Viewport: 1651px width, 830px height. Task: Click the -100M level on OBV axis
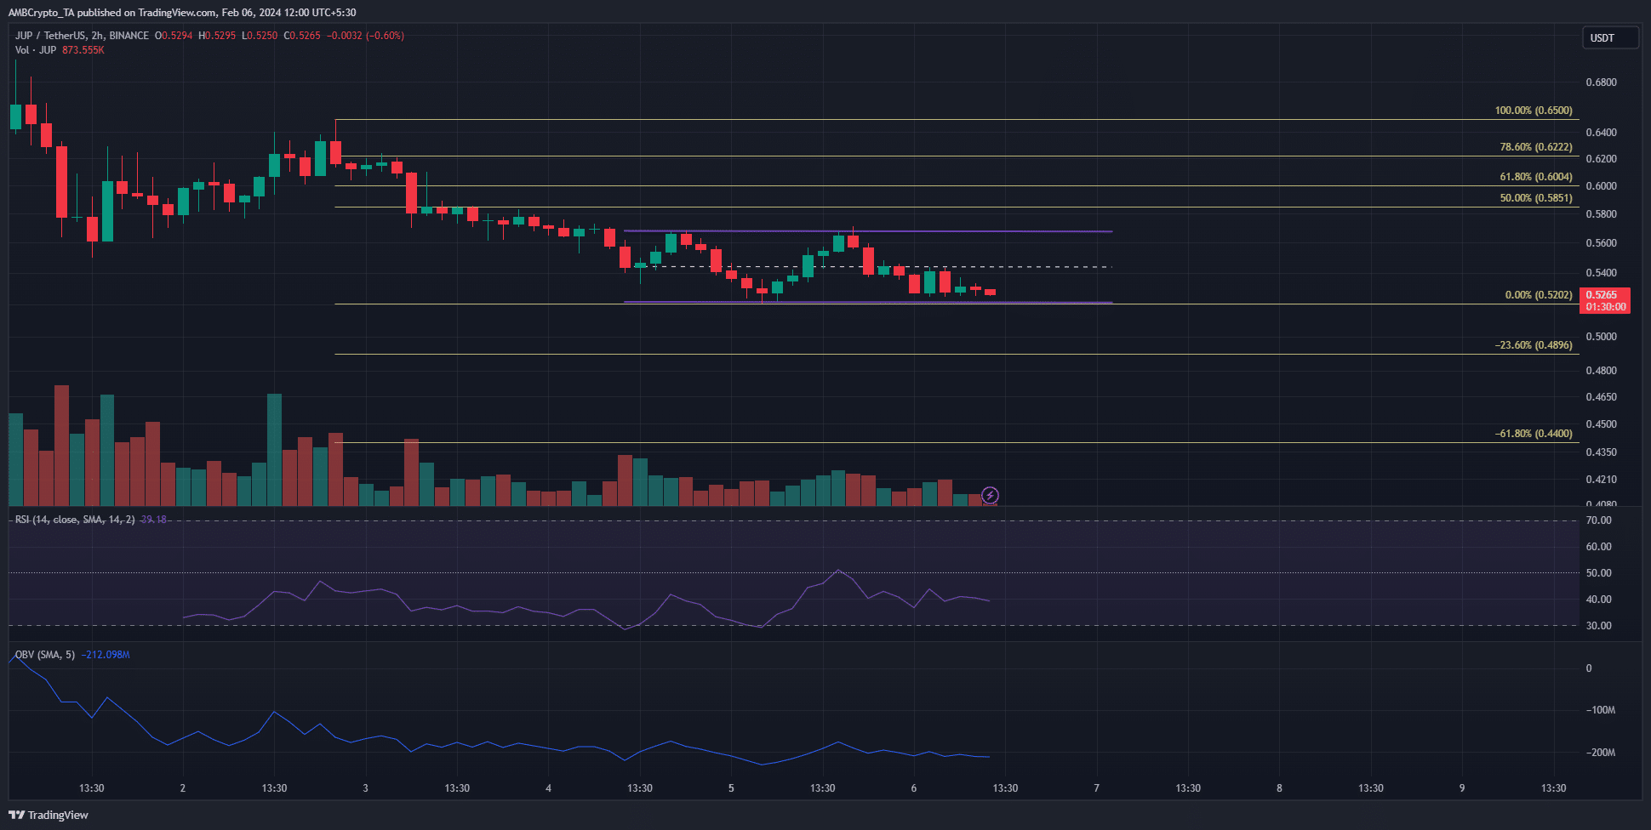point(1600,710)
